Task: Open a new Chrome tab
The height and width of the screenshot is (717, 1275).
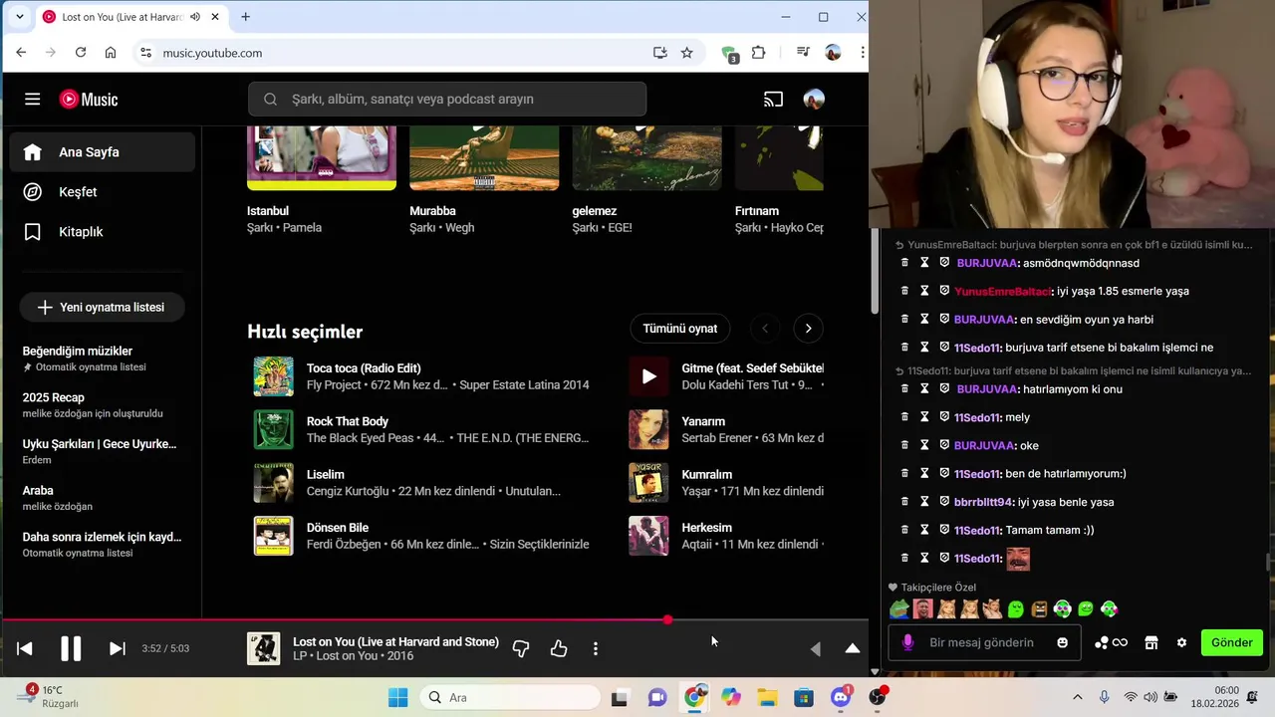Action: [246, 17]
